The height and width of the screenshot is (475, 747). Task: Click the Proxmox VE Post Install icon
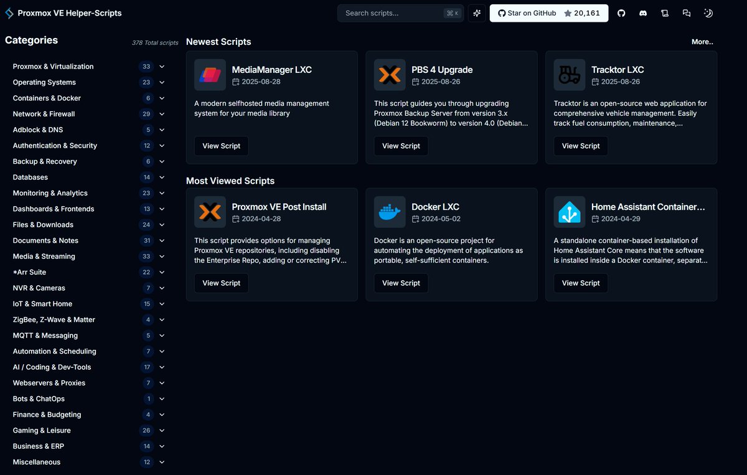click(210, 212)
